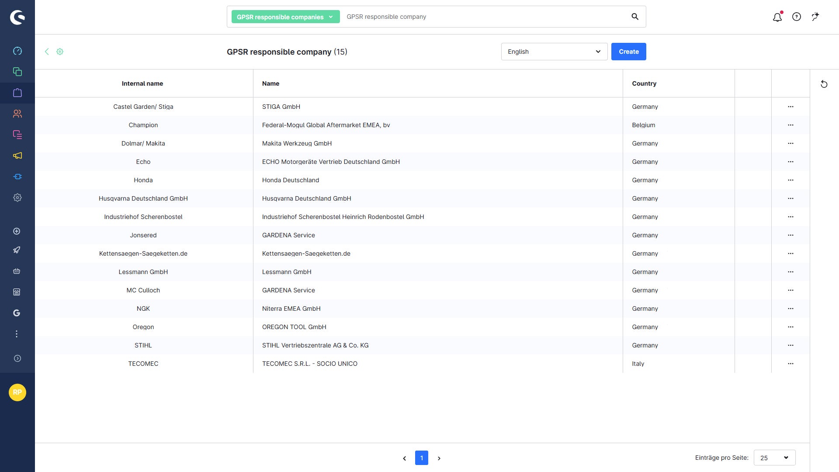Click the storefront icon in sidebar

point(17,292)
